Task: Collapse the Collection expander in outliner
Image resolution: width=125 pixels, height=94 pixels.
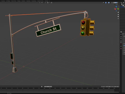Action: [122, 5]
